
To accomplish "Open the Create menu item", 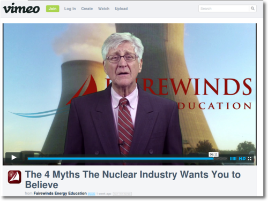I will click(x=87, y=9).
